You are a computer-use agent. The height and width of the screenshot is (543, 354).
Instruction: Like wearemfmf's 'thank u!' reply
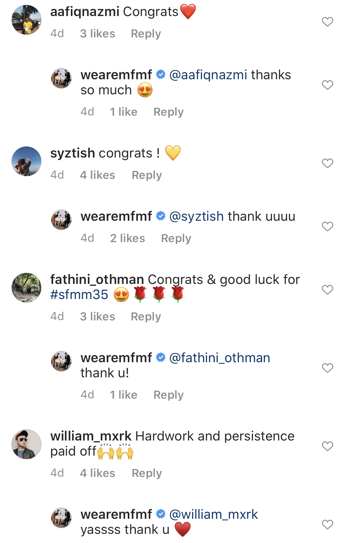pos(327,368)
